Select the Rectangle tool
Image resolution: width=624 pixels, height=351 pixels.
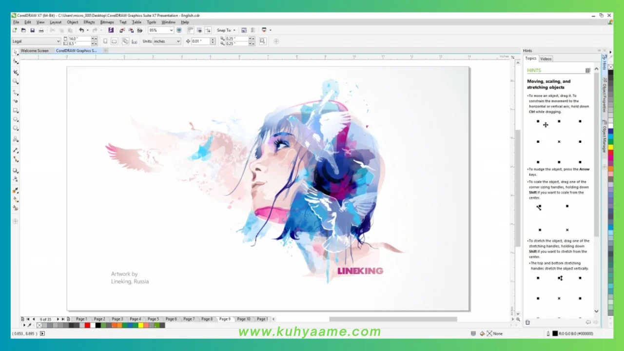tap(16, 110)
